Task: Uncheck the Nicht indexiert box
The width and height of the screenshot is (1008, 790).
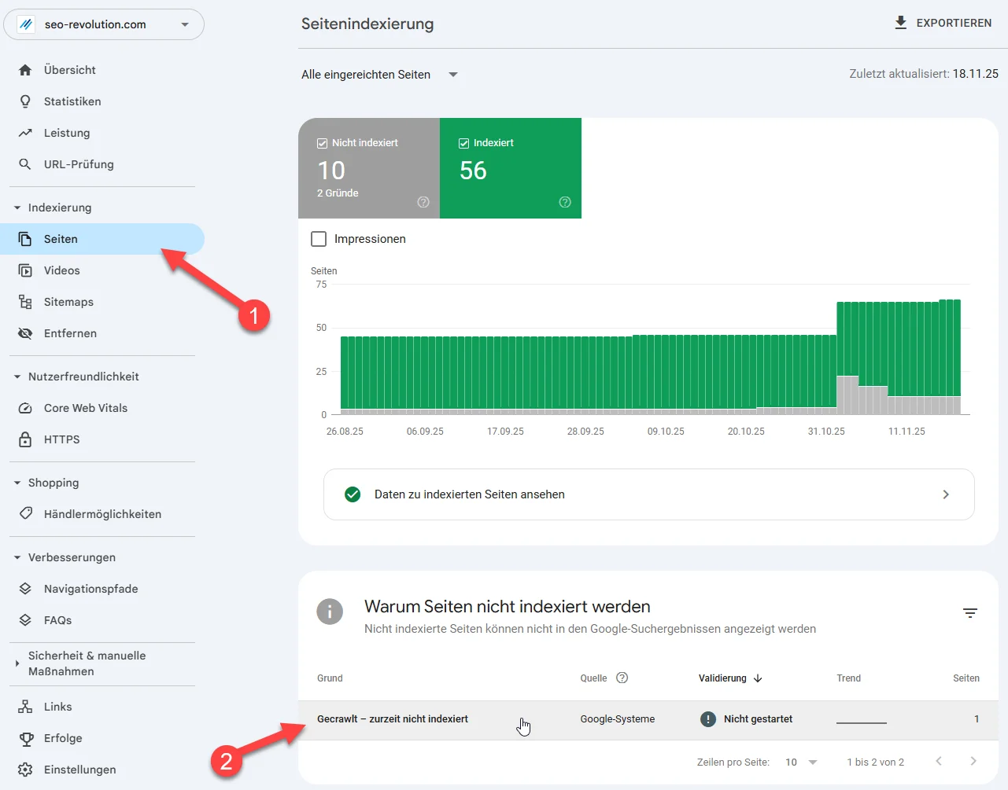Action: pyautogui.click(x=321, y=142)
